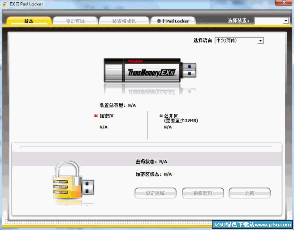The width and height of the screenshot is (294, 230).
Task: Click the 上锁 button
Action: point(250,193)
